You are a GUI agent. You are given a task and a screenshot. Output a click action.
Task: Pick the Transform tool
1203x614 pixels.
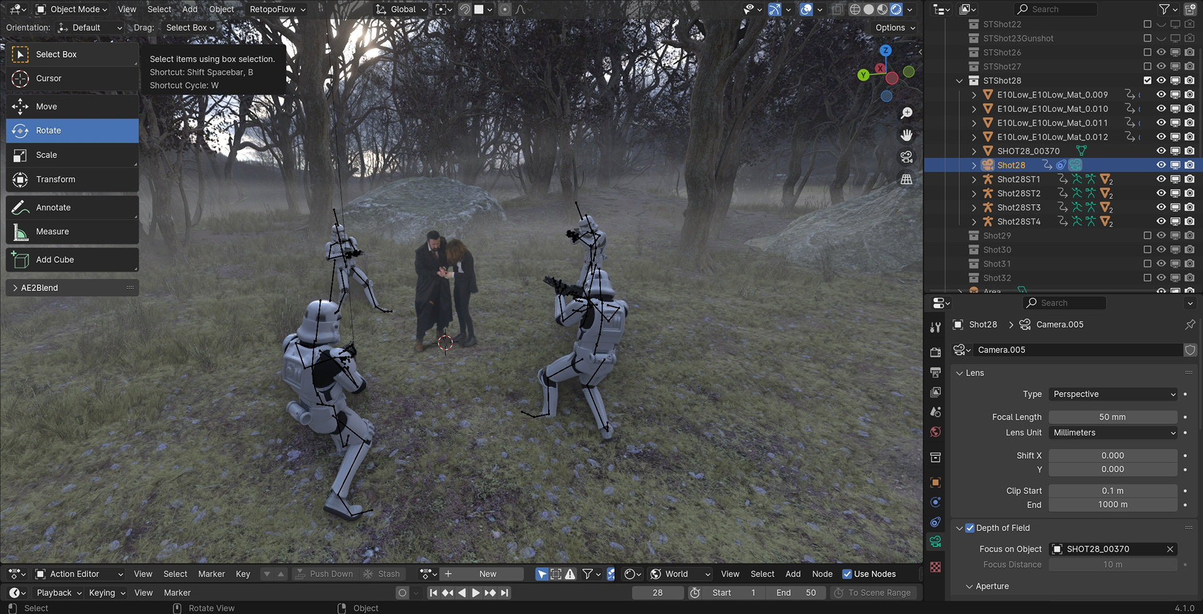pyautogui.click(x=72, y=180)
